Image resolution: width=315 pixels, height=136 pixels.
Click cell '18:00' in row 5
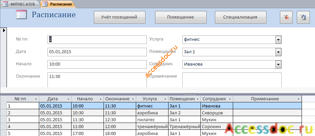pos(120,133)
